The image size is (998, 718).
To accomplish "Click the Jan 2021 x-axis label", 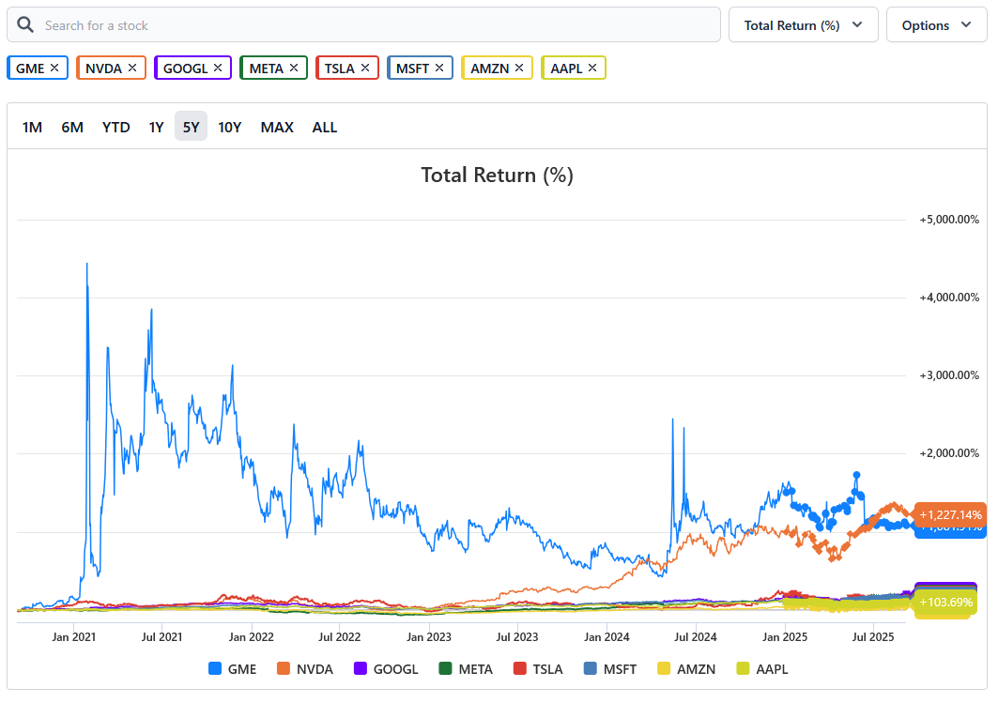I will point(74,637).
